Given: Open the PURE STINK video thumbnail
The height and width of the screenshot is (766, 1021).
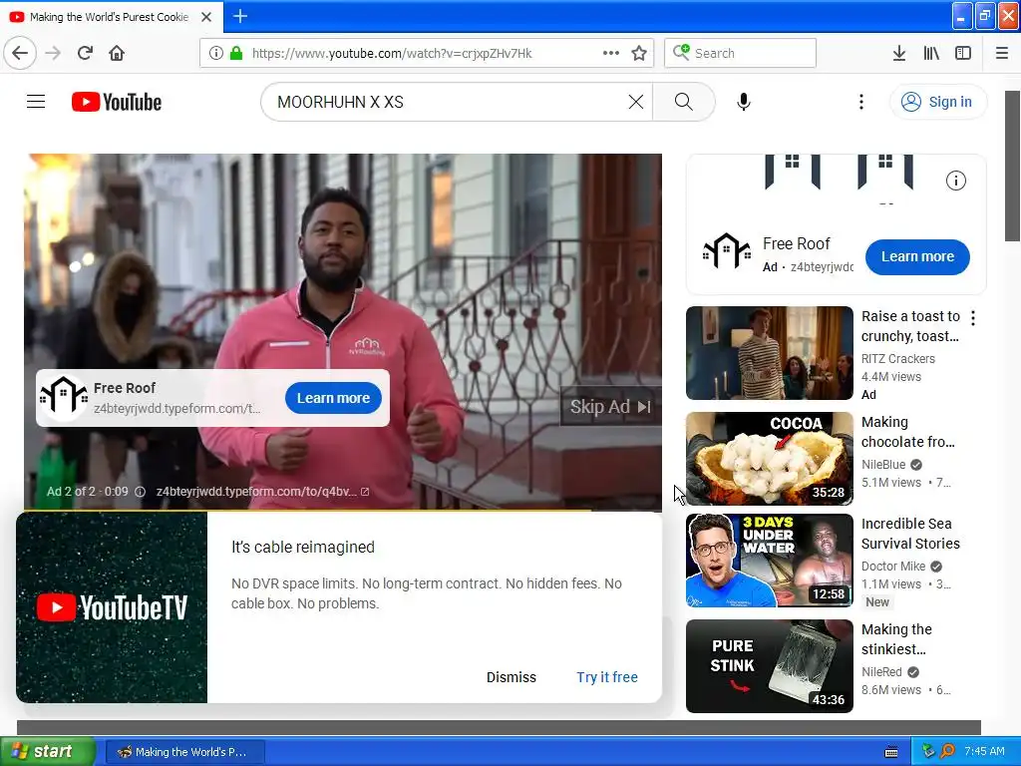Looking at the screenshot, I should (769, 665).
